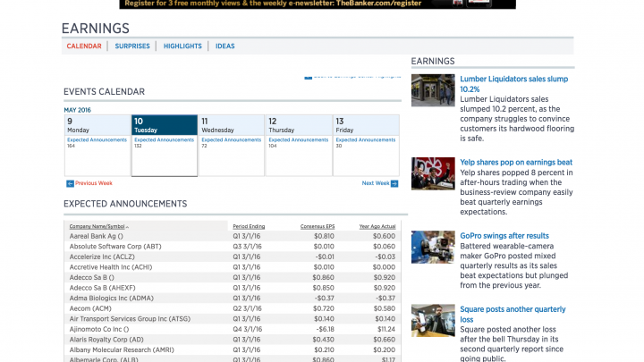Viewport: 644px width, 362px height.
Task: Open Square posts another quarterly loss headline
Action: point(513,314)
